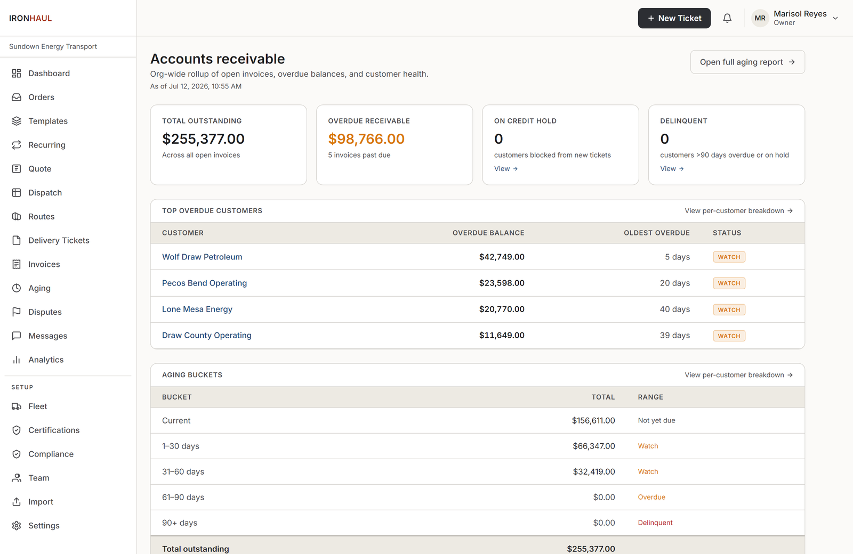Select the Routes map icon
The image size is (853, 554).
17,216
